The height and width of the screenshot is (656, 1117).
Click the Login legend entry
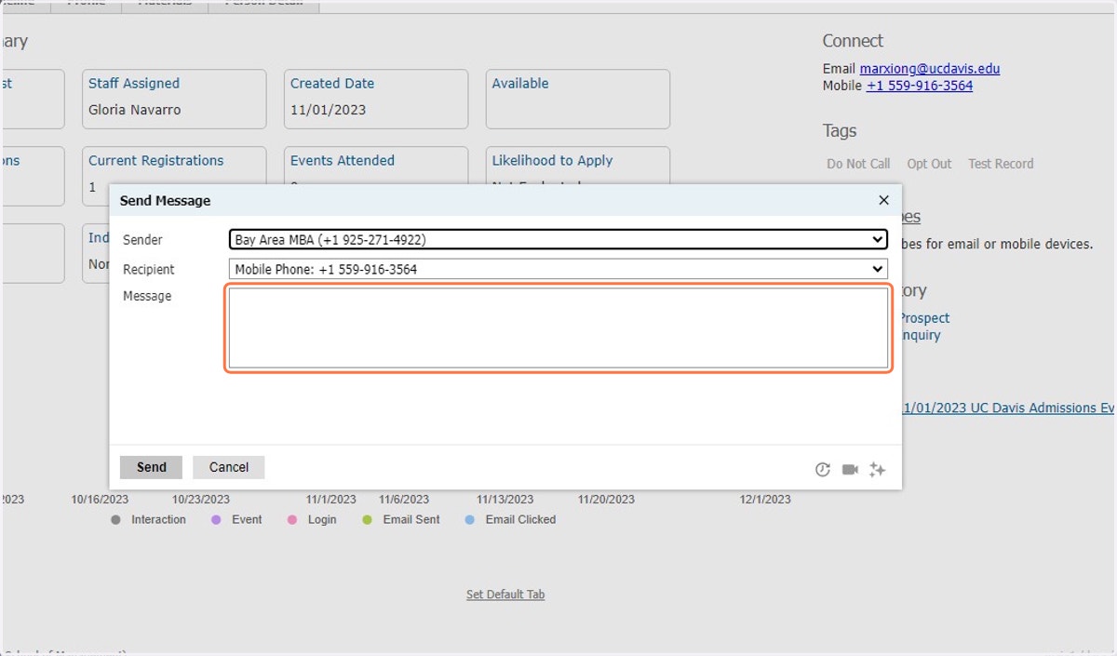[x=313, y=520]
